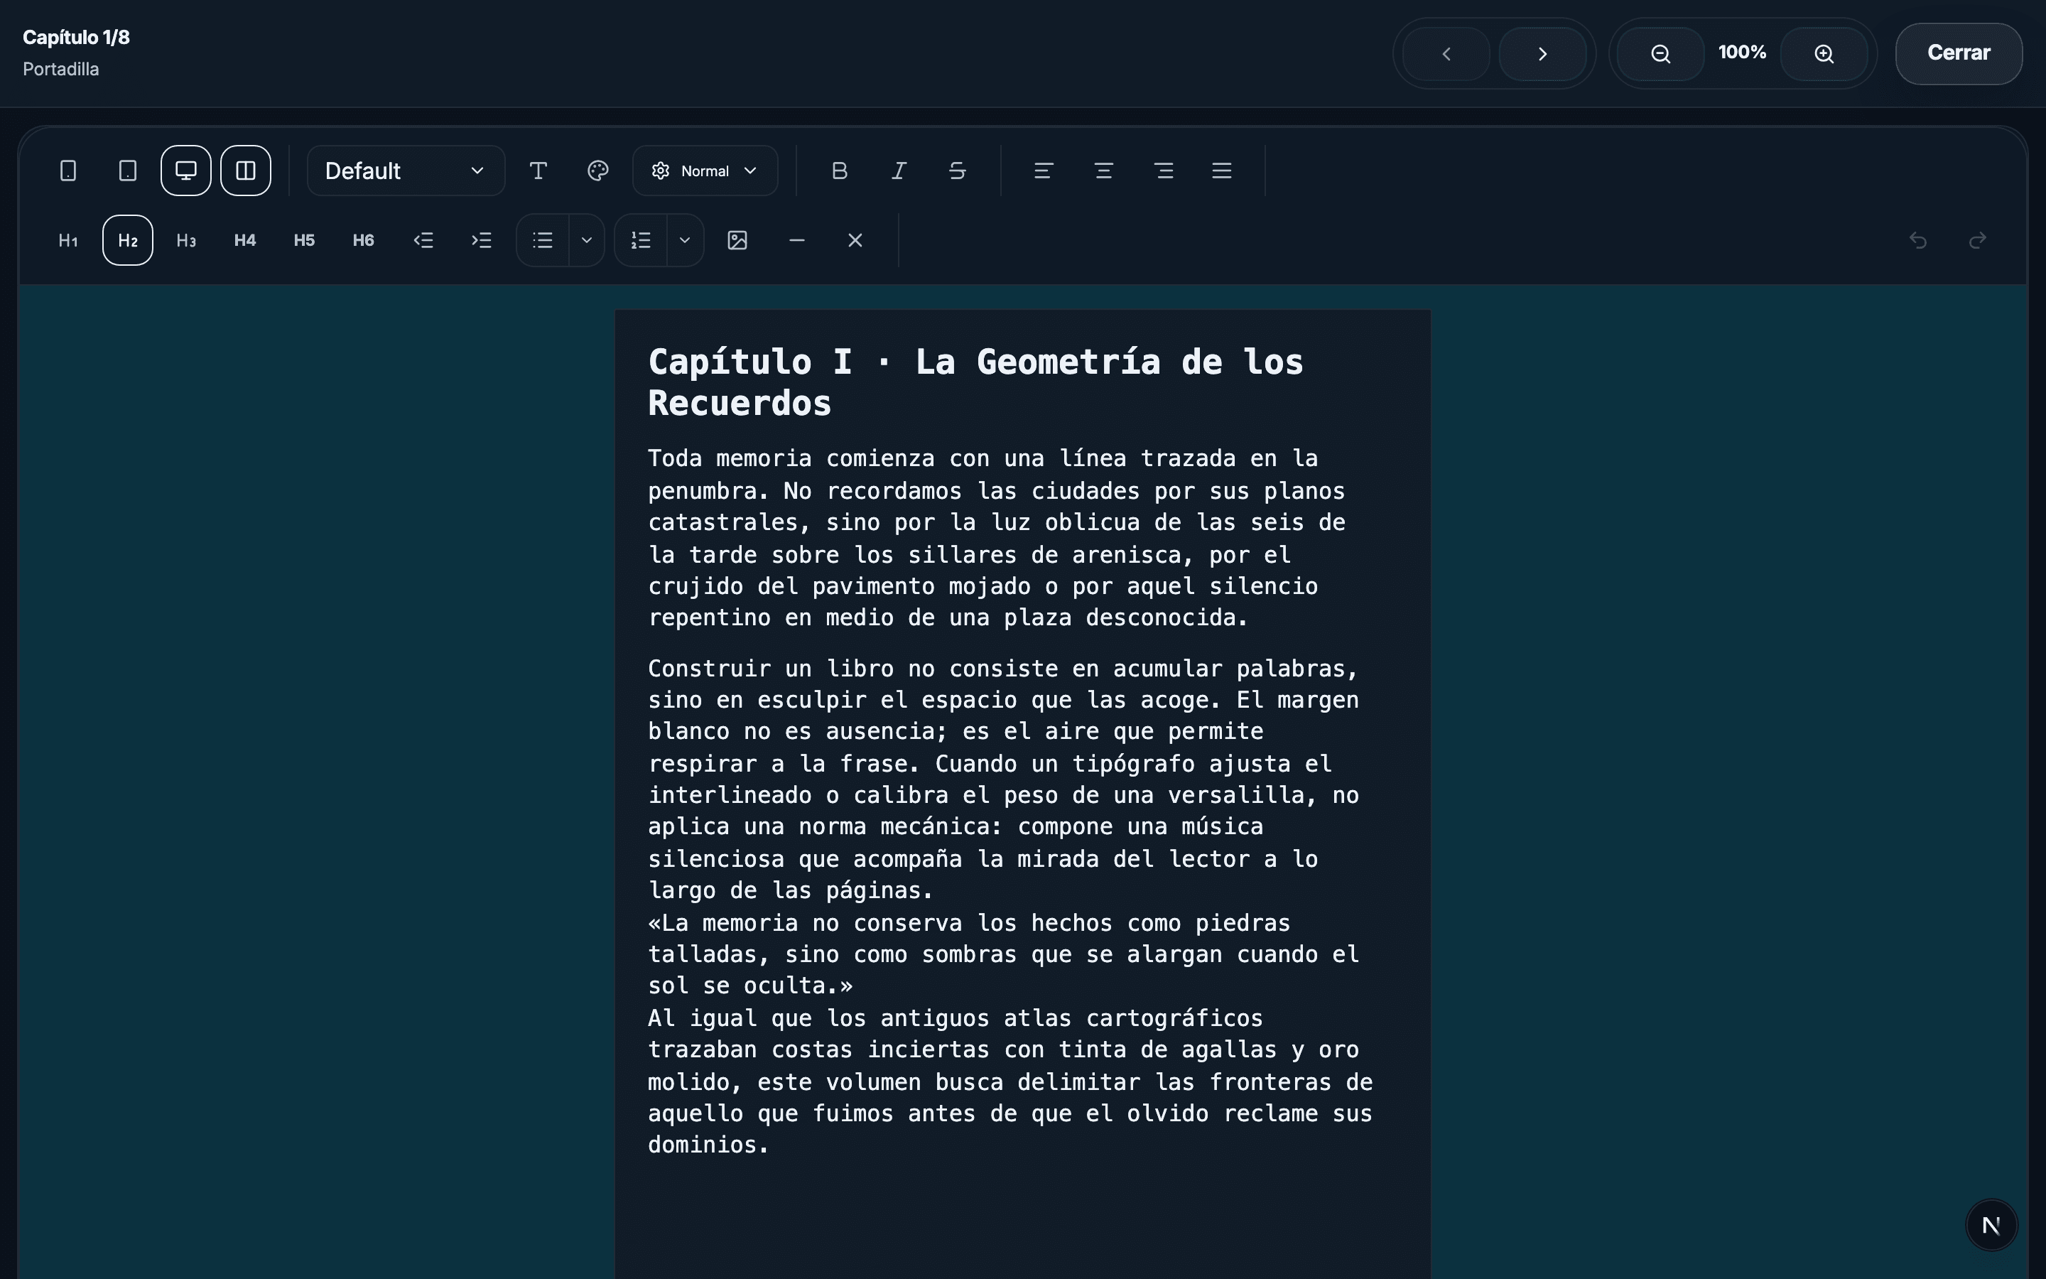Justify text alignment

[x=1222, y=171]
